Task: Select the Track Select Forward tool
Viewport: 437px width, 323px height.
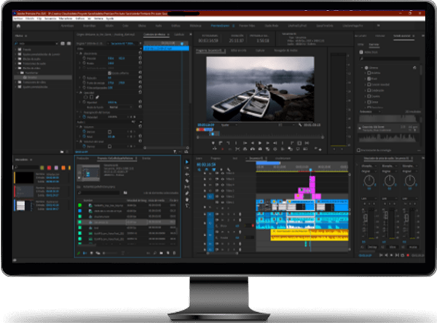Action: (x=186, y=168)
